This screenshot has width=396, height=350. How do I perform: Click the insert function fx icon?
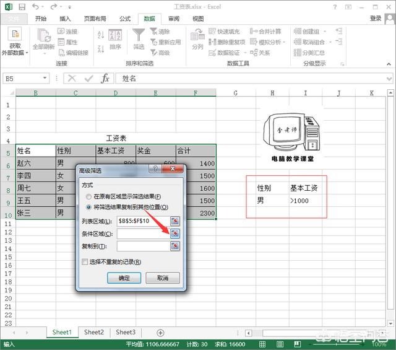[x=105, y=79]
